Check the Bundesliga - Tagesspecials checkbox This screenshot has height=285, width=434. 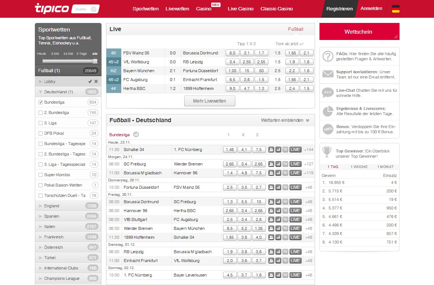click(41, 144)
